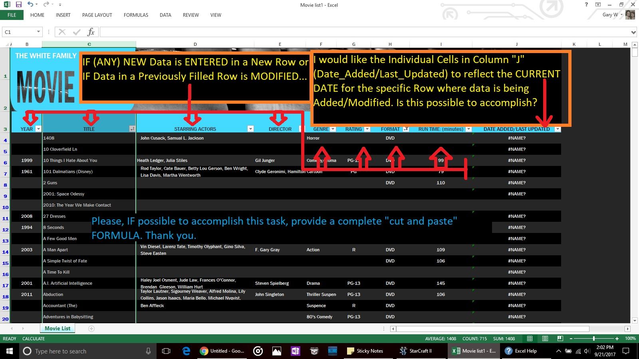Open the TITLE column filter dropdown

pos(132,129)
